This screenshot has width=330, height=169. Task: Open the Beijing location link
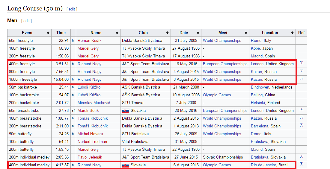[x=257, y=95]
